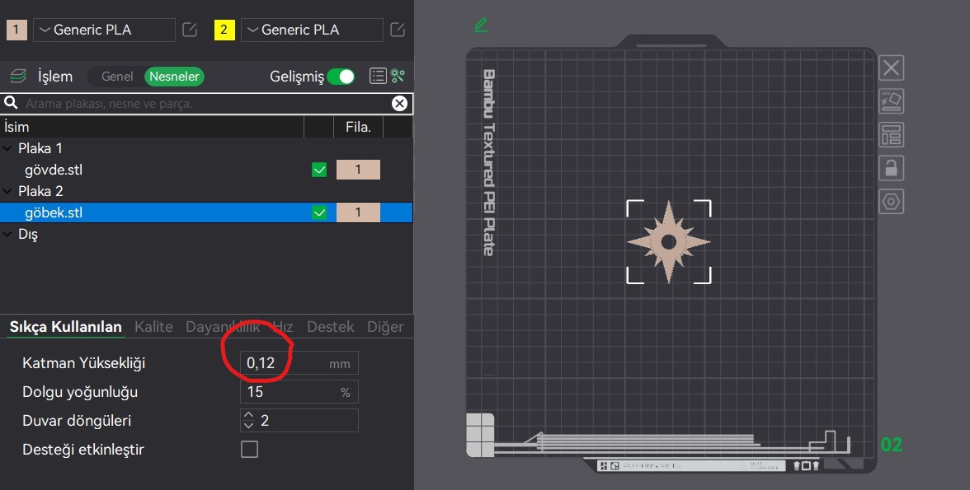Screen dimensions: 970x490
Task: Click the preset search tools icon
Action: [398, 76]
